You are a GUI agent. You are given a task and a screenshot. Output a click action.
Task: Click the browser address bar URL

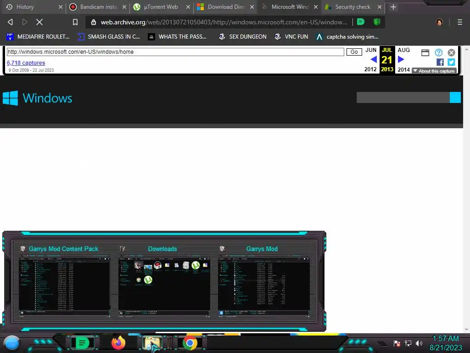pyautogui.click(x=224, y=22)
